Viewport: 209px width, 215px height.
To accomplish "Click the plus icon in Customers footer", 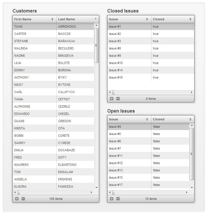I will click(x=17, y=199).
